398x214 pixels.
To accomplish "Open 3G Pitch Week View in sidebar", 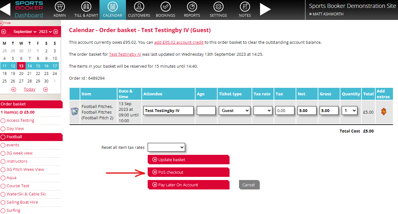I will coord(25,170).
